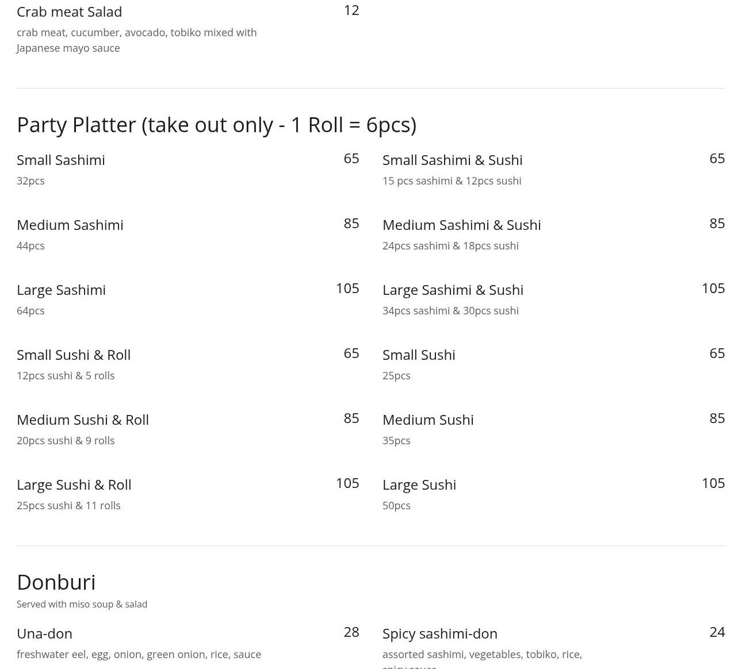The width and height of the screenshot is (742, 669).
Task: Select the Medium Sushi title
Action: click(428, 420)
